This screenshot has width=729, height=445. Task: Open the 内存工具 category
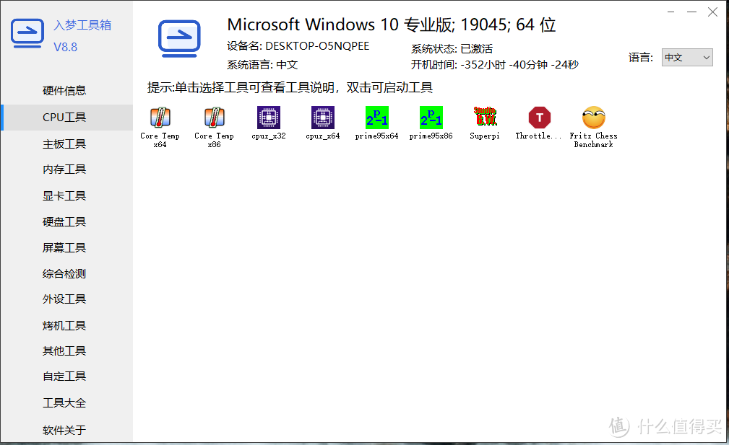coord(64,169)
